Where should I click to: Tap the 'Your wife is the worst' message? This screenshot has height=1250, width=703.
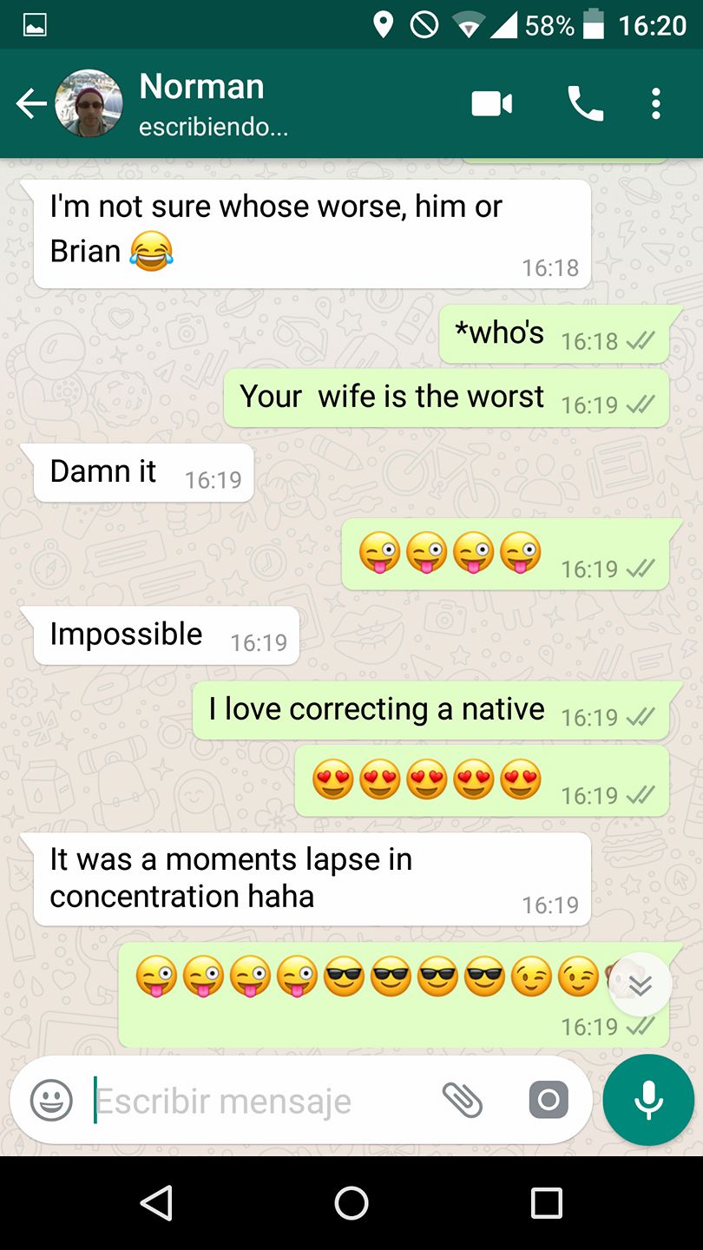447,398
